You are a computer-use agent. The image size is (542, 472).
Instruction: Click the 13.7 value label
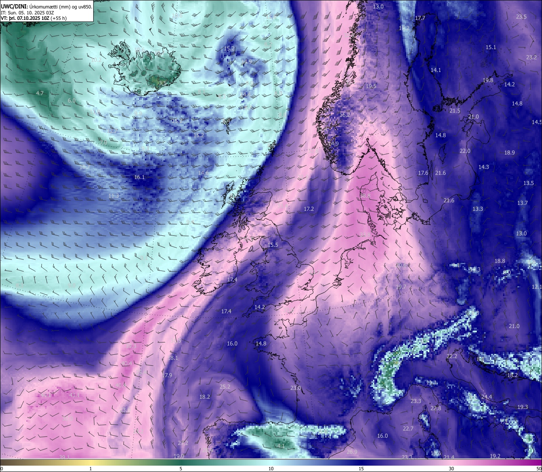523,203
